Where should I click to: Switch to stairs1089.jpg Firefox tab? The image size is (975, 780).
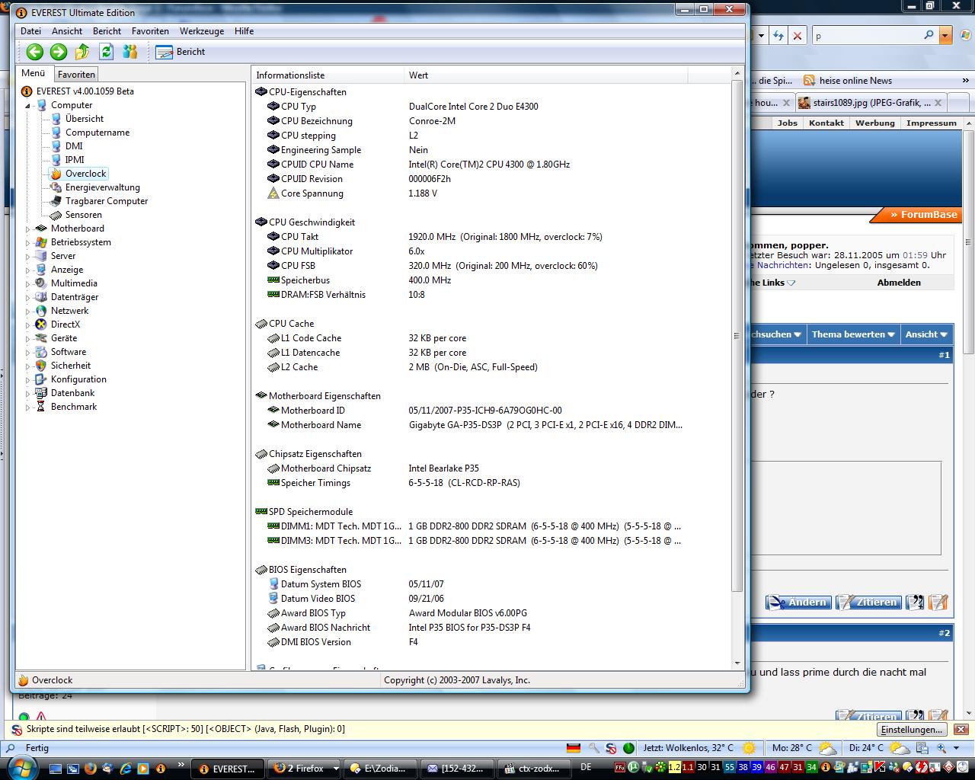pos(871,103)
